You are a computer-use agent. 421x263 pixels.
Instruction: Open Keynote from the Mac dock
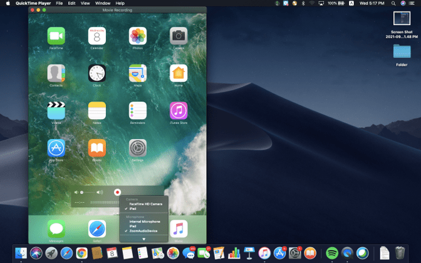coord(249,253)
